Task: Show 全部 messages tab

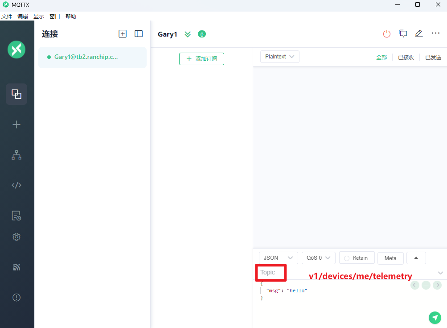Action: click(381, 58)
